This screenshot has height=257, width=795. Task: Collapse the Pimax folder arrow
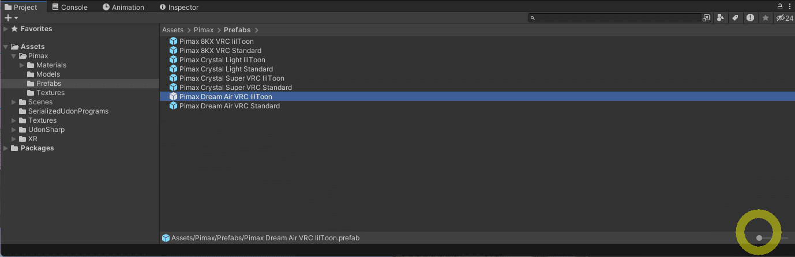(14, 56)
